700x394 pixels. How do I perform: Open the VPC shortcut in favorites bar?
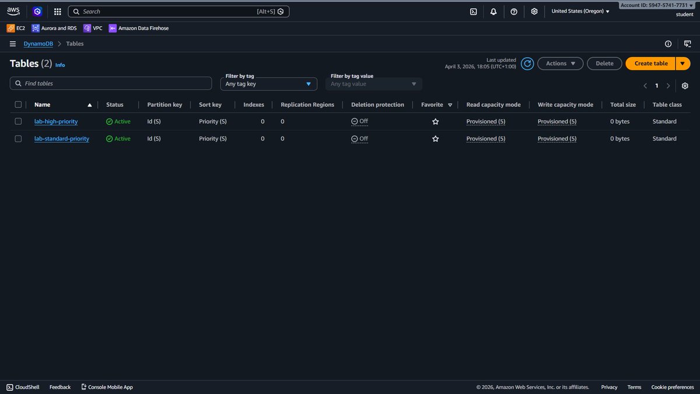[x=93, y=28]
